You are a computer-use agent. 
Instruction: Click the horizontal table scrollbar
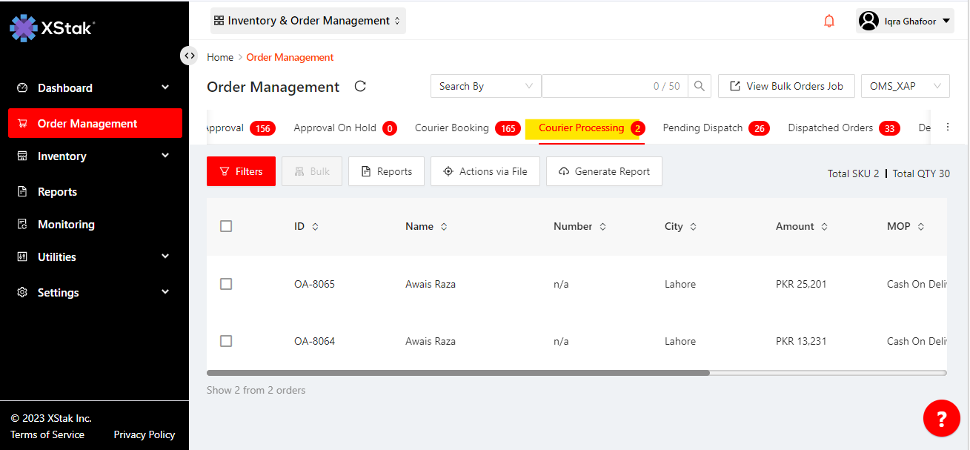pos(458,373)
